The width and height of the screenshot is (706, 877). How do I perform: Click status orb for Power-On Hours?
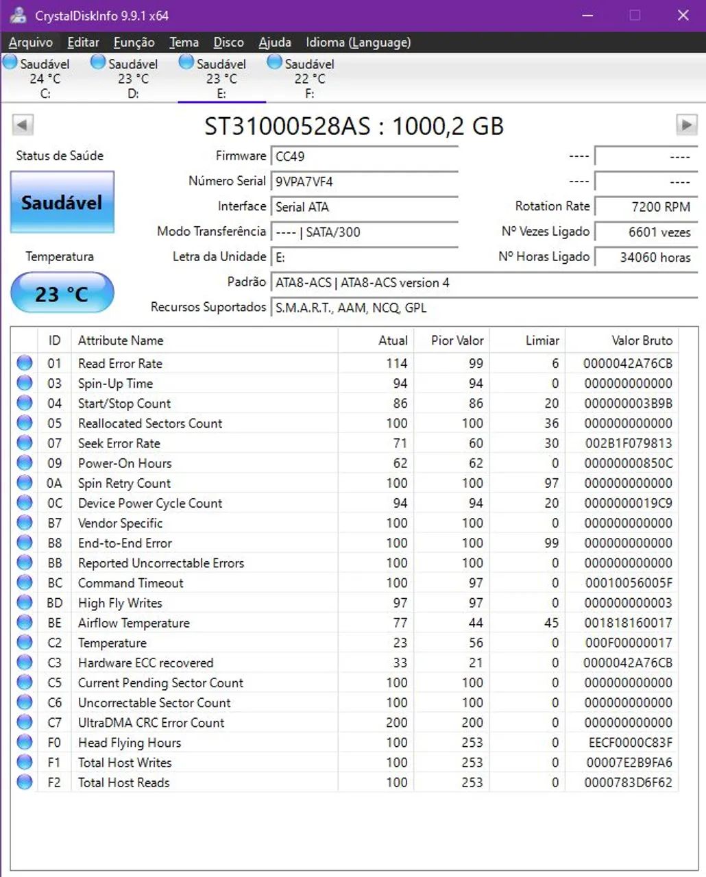coord(25,462)
